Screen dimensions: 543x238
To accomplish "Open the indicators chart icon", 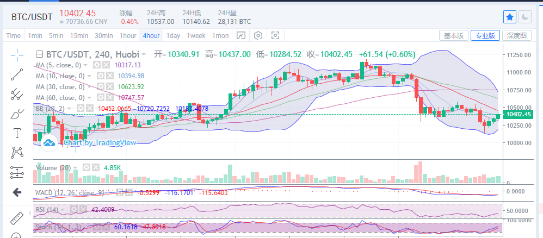I will point(241,36).
